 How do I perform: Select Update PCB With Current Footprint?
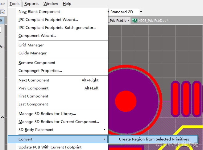[58, 147]
